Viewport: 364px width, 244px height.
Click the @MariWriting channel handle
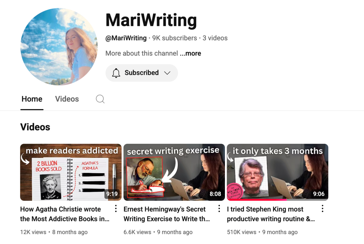click(x=126, y=38)
